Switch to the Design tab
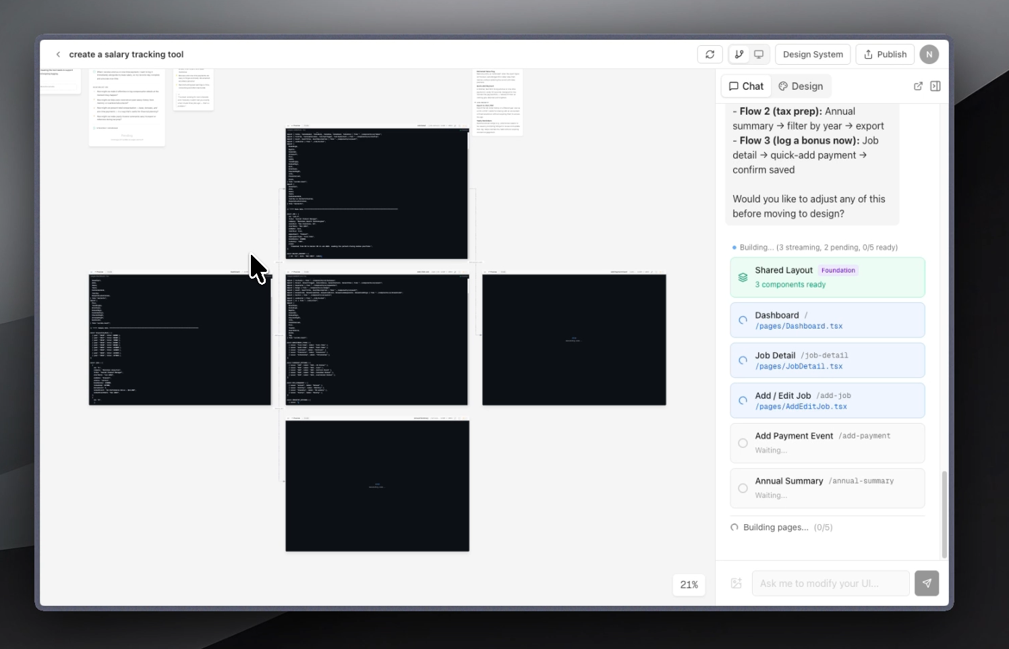This screenshot has height=649, width=1009. (801, 86)
